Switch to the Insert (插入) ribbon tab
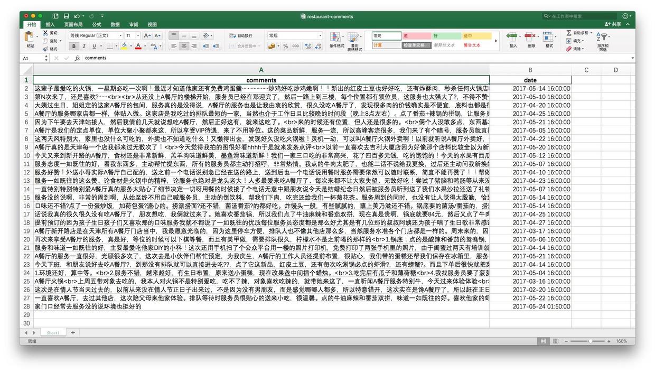 click(x=50, y=24)
